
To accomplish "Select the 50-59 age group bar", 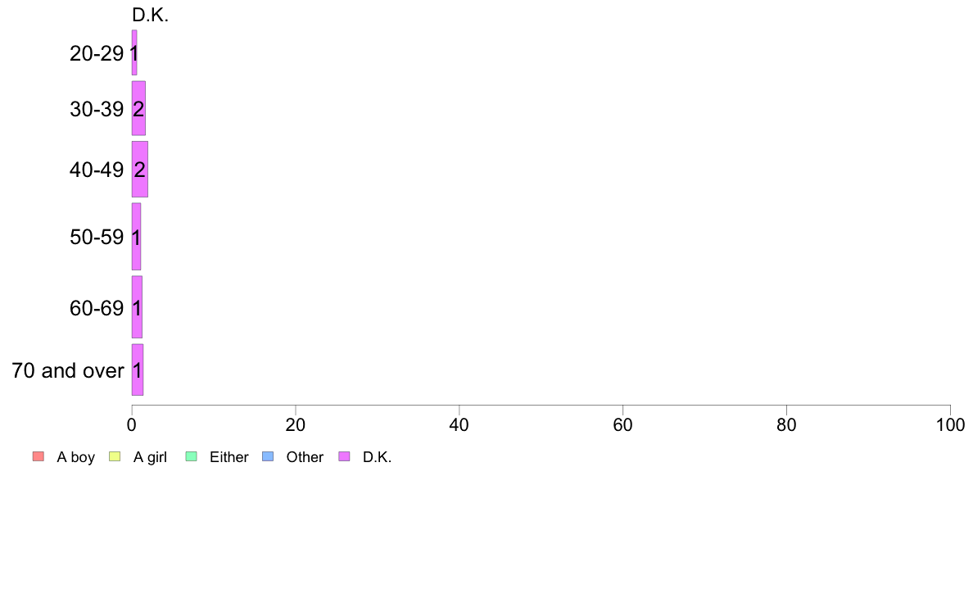I will [136, 237].
